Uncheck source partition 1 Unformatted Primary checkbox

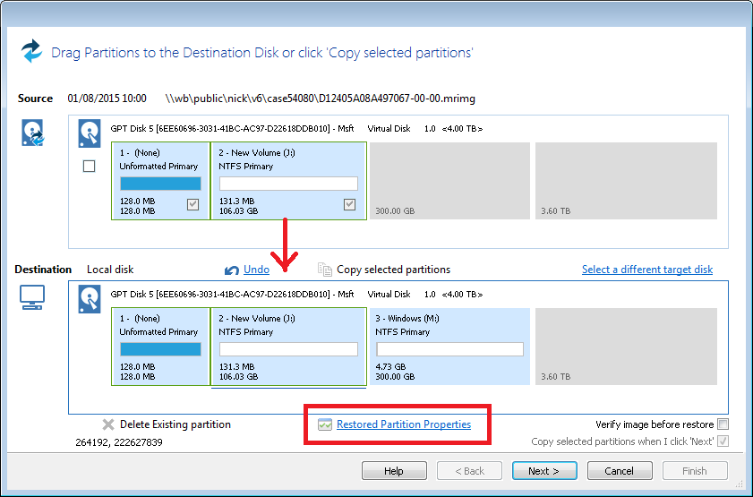pyautogui.click(x=193, y=205)
